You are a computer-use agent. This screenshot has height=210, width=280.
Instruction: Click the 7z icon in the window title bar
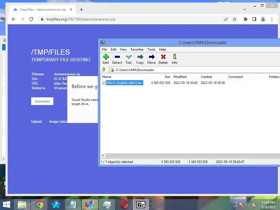pyautogui.click(x=103, y=42)
